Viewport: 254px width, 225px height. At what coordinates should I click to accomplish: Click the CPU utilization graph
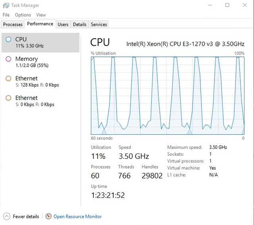pyautogui.click(x=167, y=95)
